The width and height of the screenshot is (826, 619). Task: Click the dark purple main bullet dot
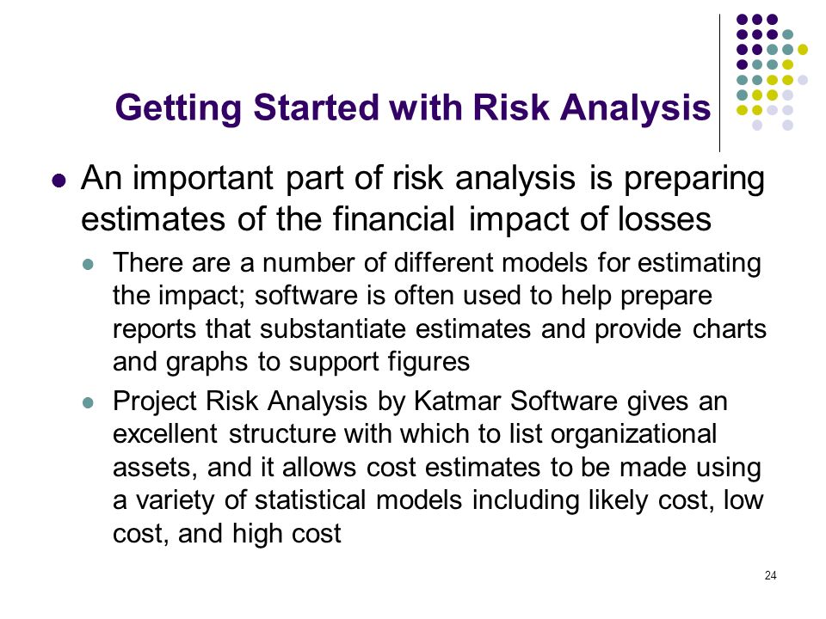59,181
